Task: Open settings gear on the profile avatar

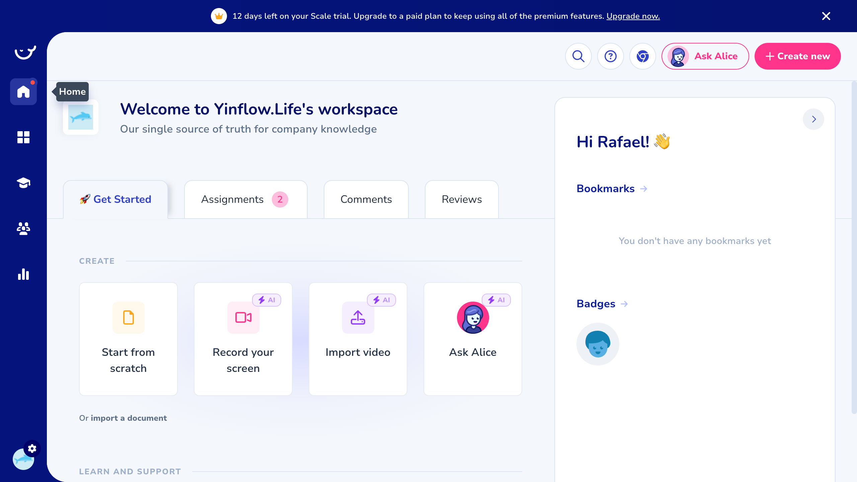Action: pyautogui.click(x=32, y=449)
